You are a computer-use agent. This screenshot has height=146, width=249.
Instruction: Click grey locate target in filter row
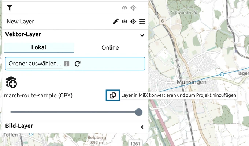pyautogui.click(x=133, y=8)
